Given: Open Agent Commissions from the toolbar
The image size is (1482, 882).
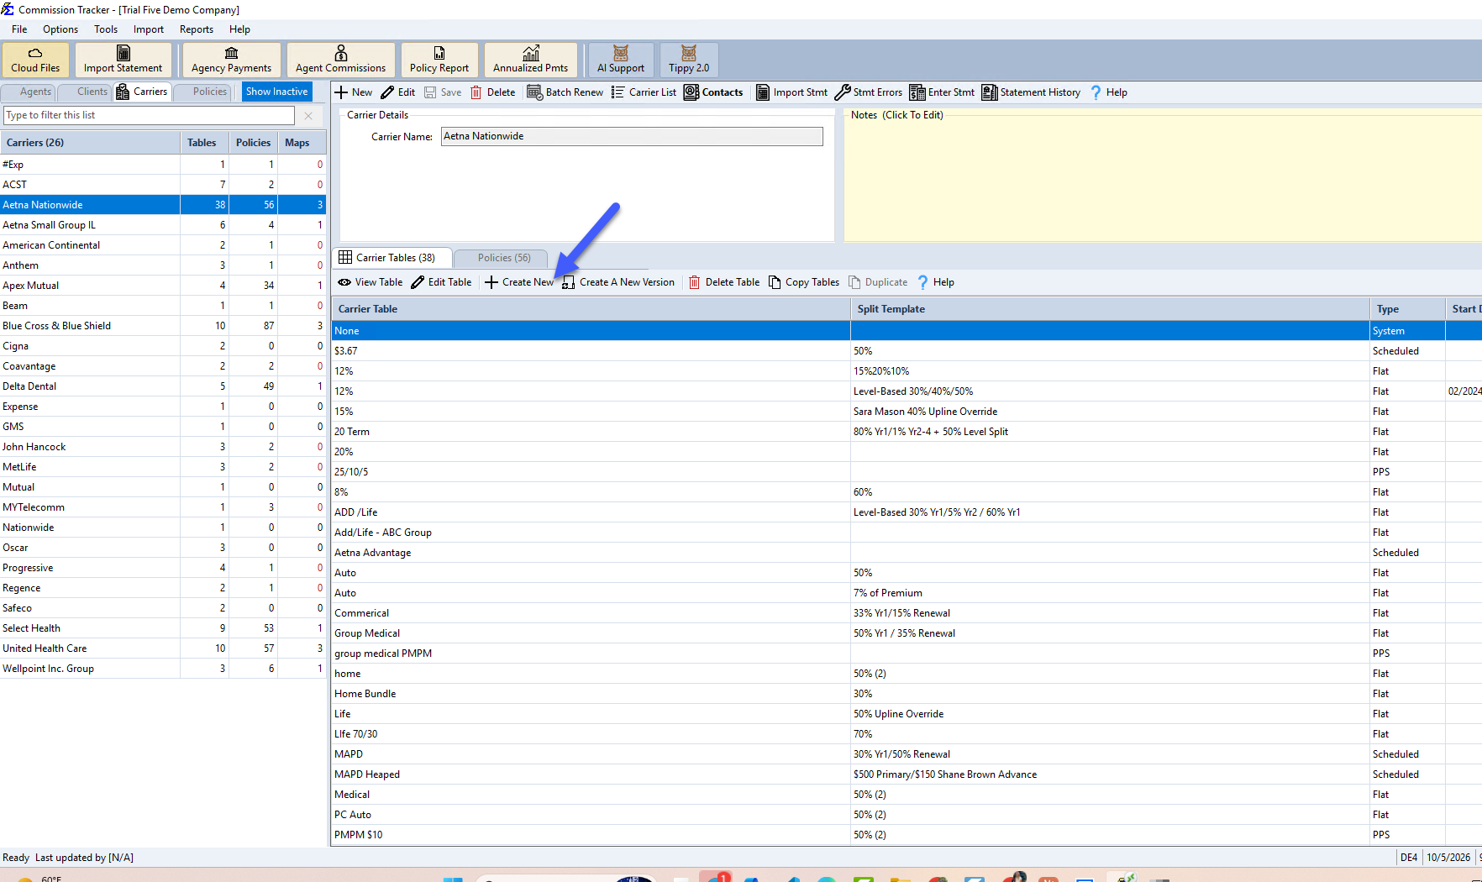Looking at the screenshot, I should 340,60.
